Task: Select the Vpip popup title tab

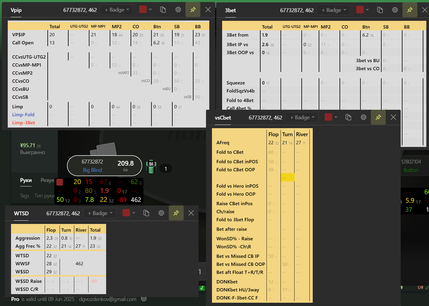Action: pos(16,10)
